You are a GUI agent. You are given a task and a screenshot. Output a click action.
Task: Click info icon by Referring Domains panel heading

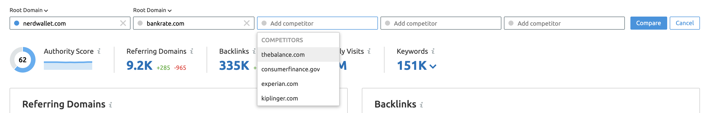click(110, 104)
